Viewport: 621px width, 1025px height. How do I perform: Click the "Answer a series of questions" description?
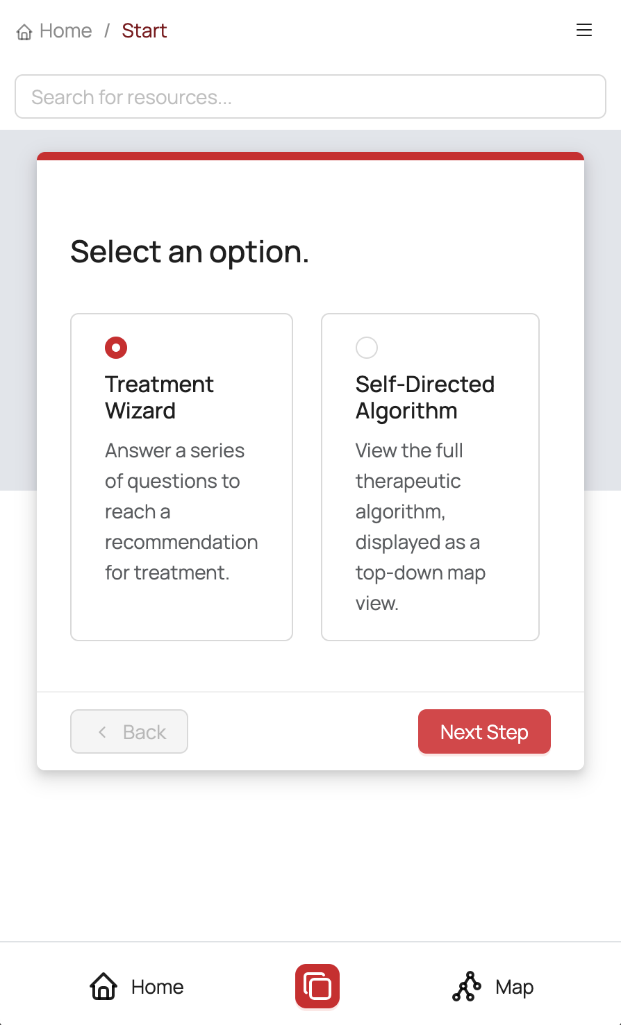tap(181, 511)
